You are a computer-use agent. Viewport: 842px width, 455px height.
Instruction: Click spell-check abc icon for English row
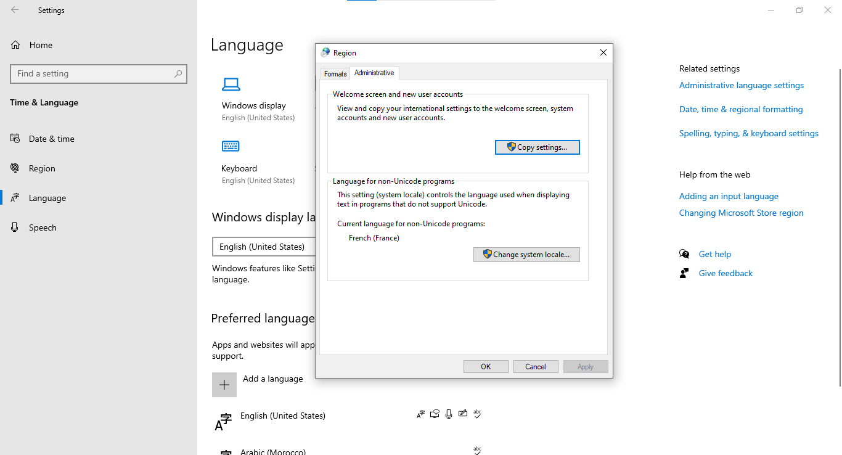[x=477, y=414]
